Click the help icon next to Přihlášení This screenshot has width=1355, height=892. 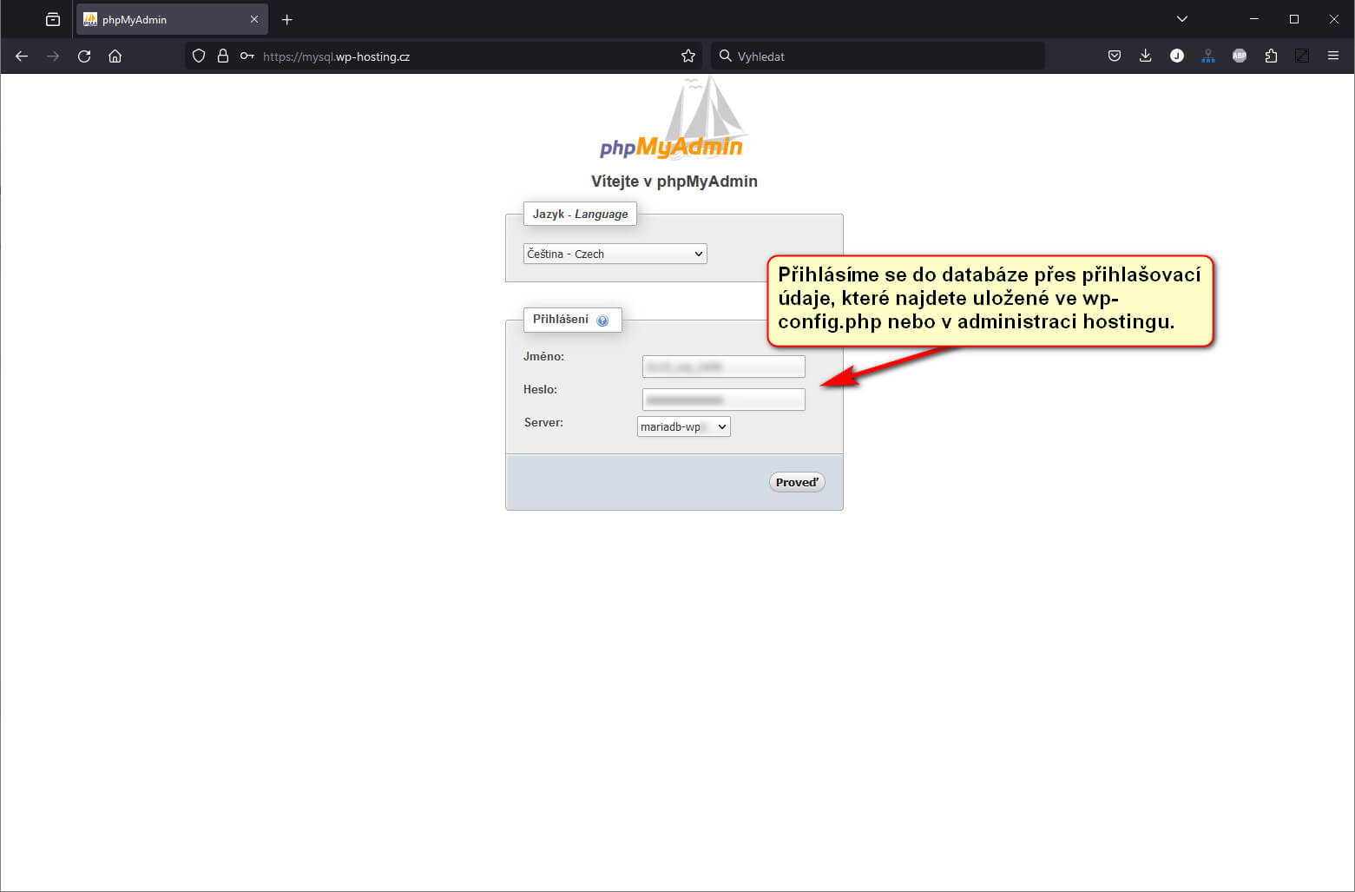click(602, 320)
